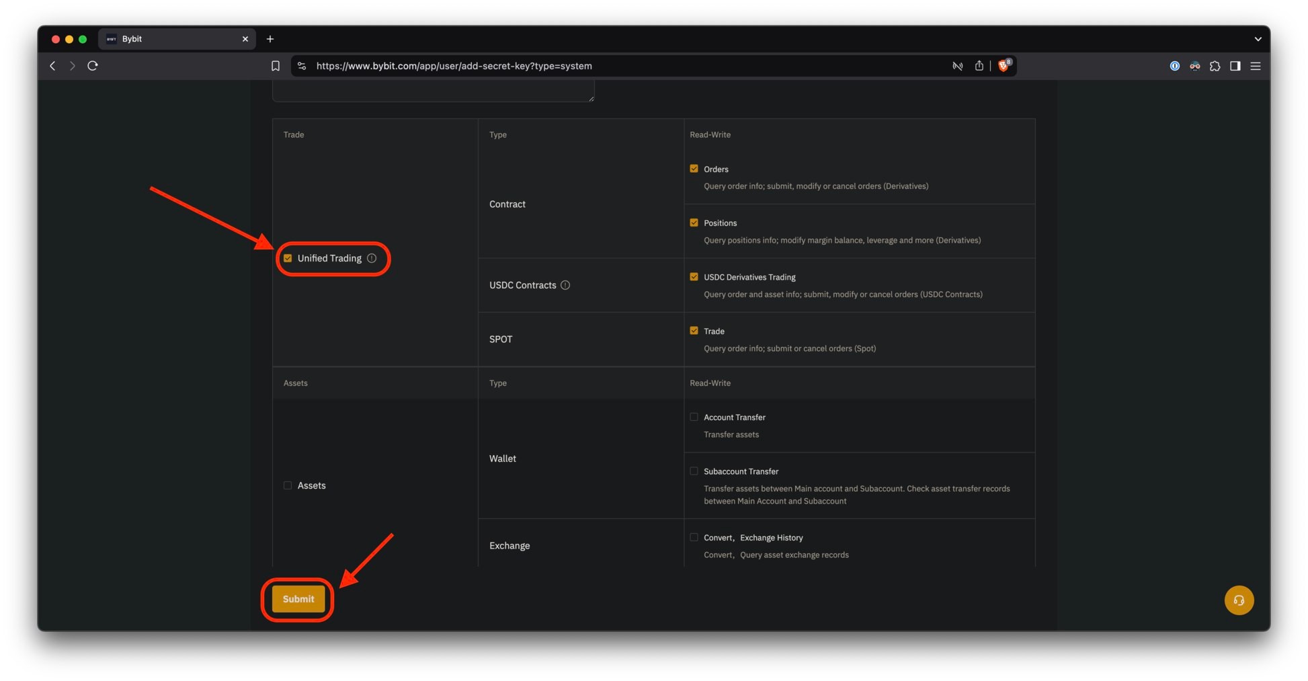Uncheck the Unified Trading checkbox
The image size is (1308, 681).
(x=288, y=258)
